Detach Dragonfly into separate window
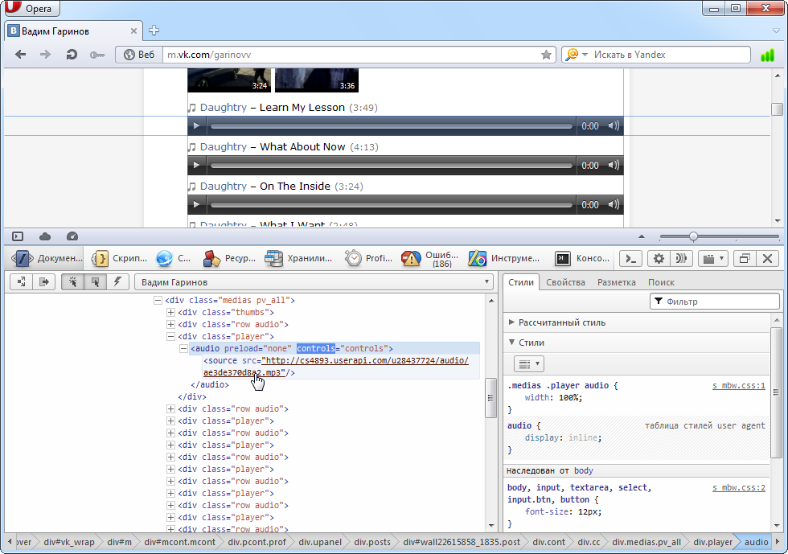Screen dimensions: 788x554 745,258
